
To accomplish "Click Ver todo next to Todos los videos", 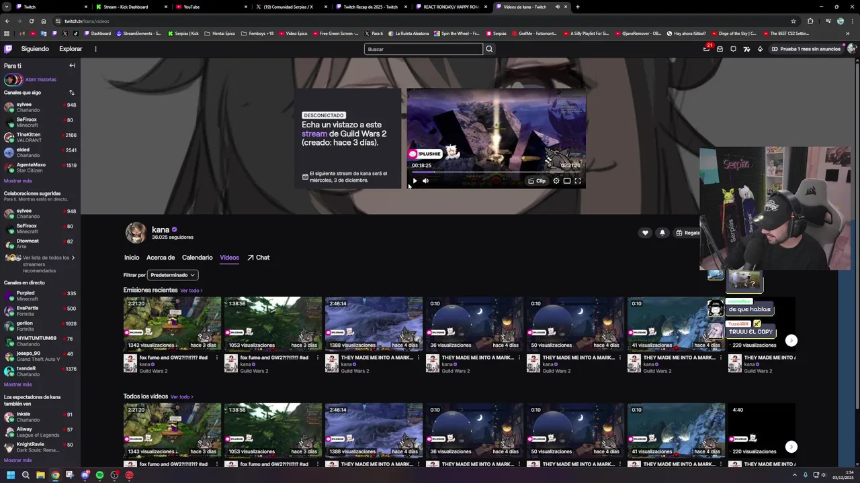I will click(x=182, y=397).
